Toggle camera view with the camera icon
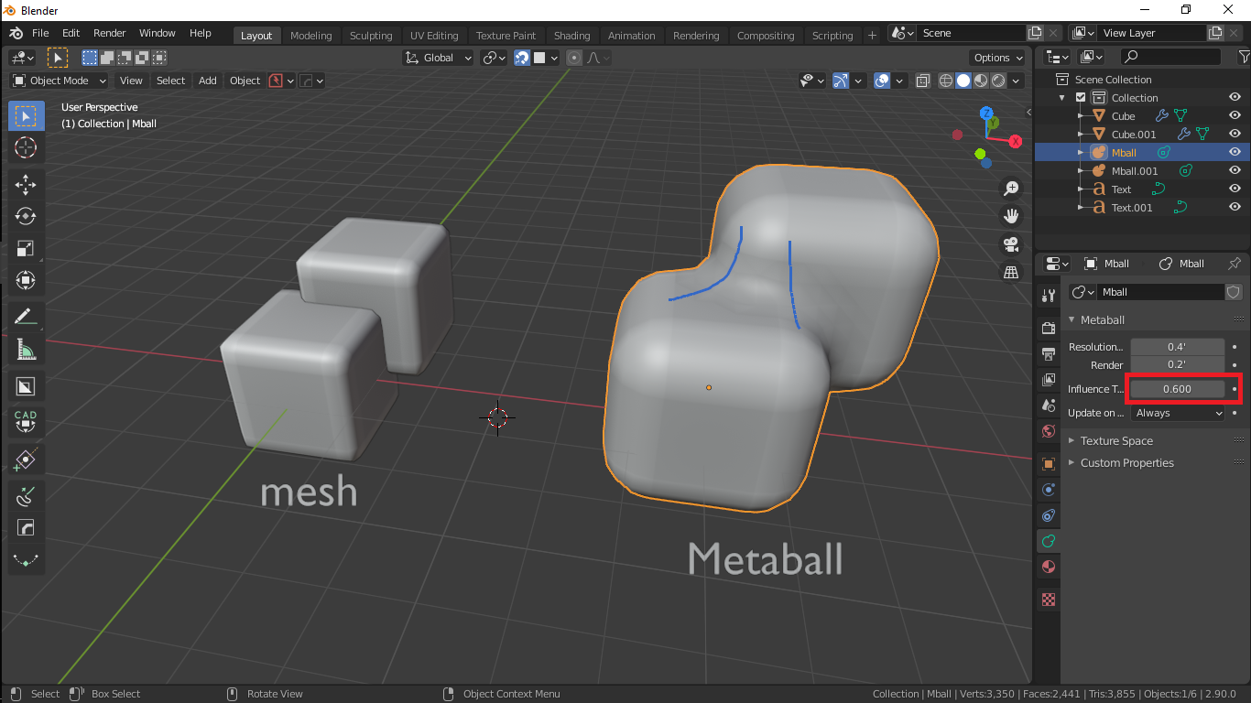Screen dimensions: 1251x703 tap(1011, 244)
